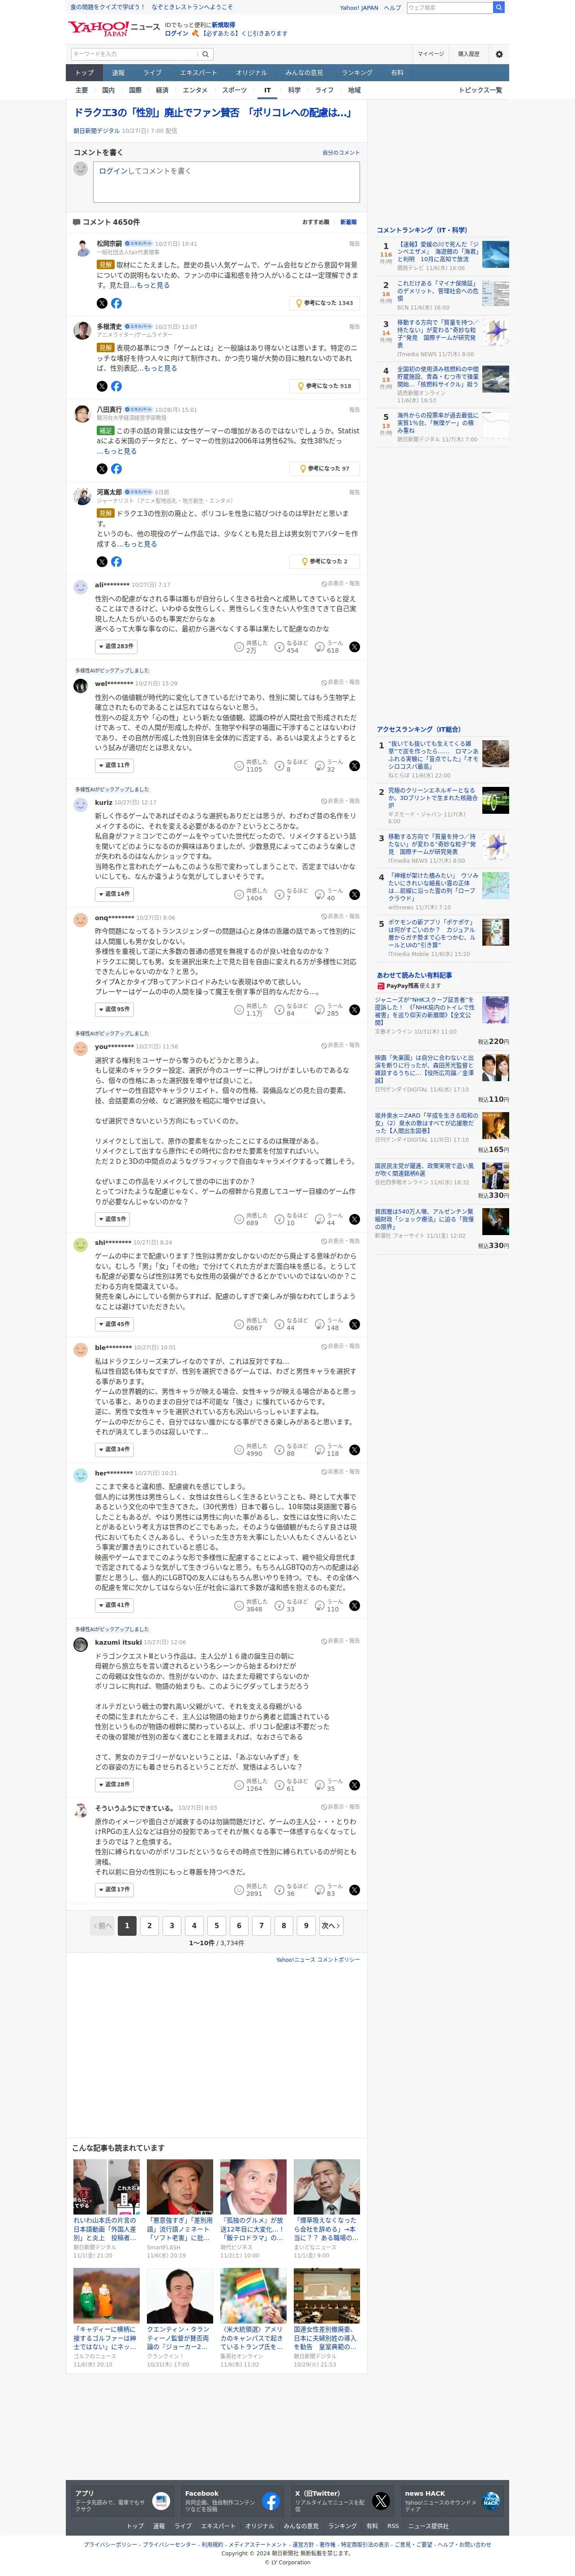
Task: Go to comment page 2
Action: [149, 1925]
